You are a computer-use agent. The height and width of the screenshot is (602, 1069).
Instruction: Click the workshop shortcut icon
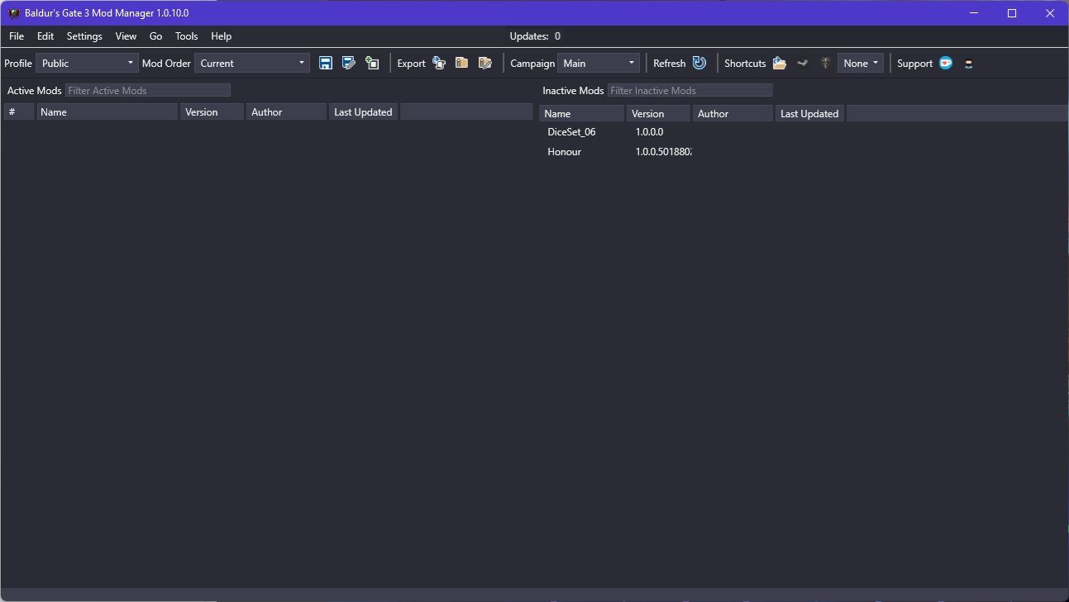pos(802,63)
